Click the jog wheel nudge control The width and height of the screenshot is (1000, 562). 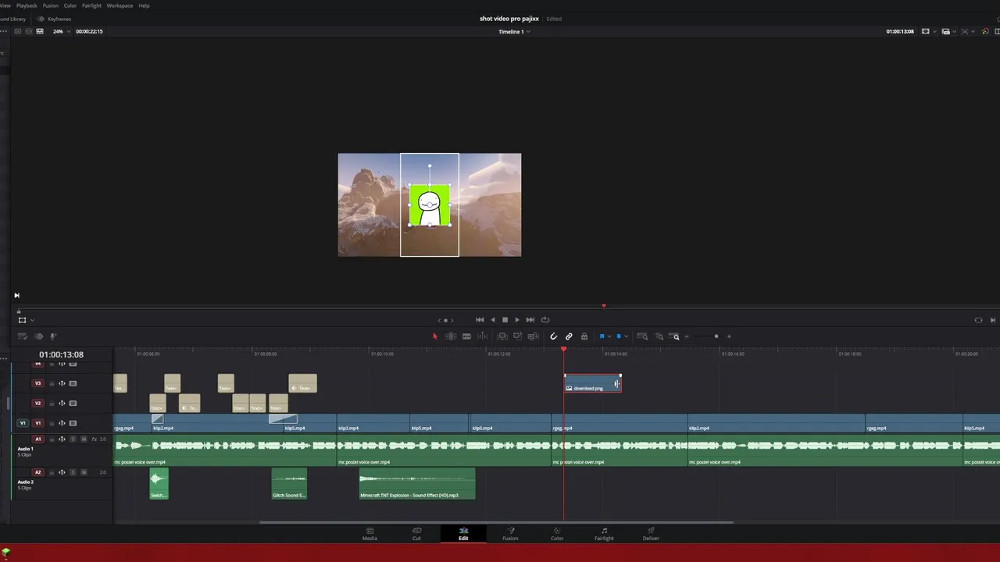tap(445, 320)
